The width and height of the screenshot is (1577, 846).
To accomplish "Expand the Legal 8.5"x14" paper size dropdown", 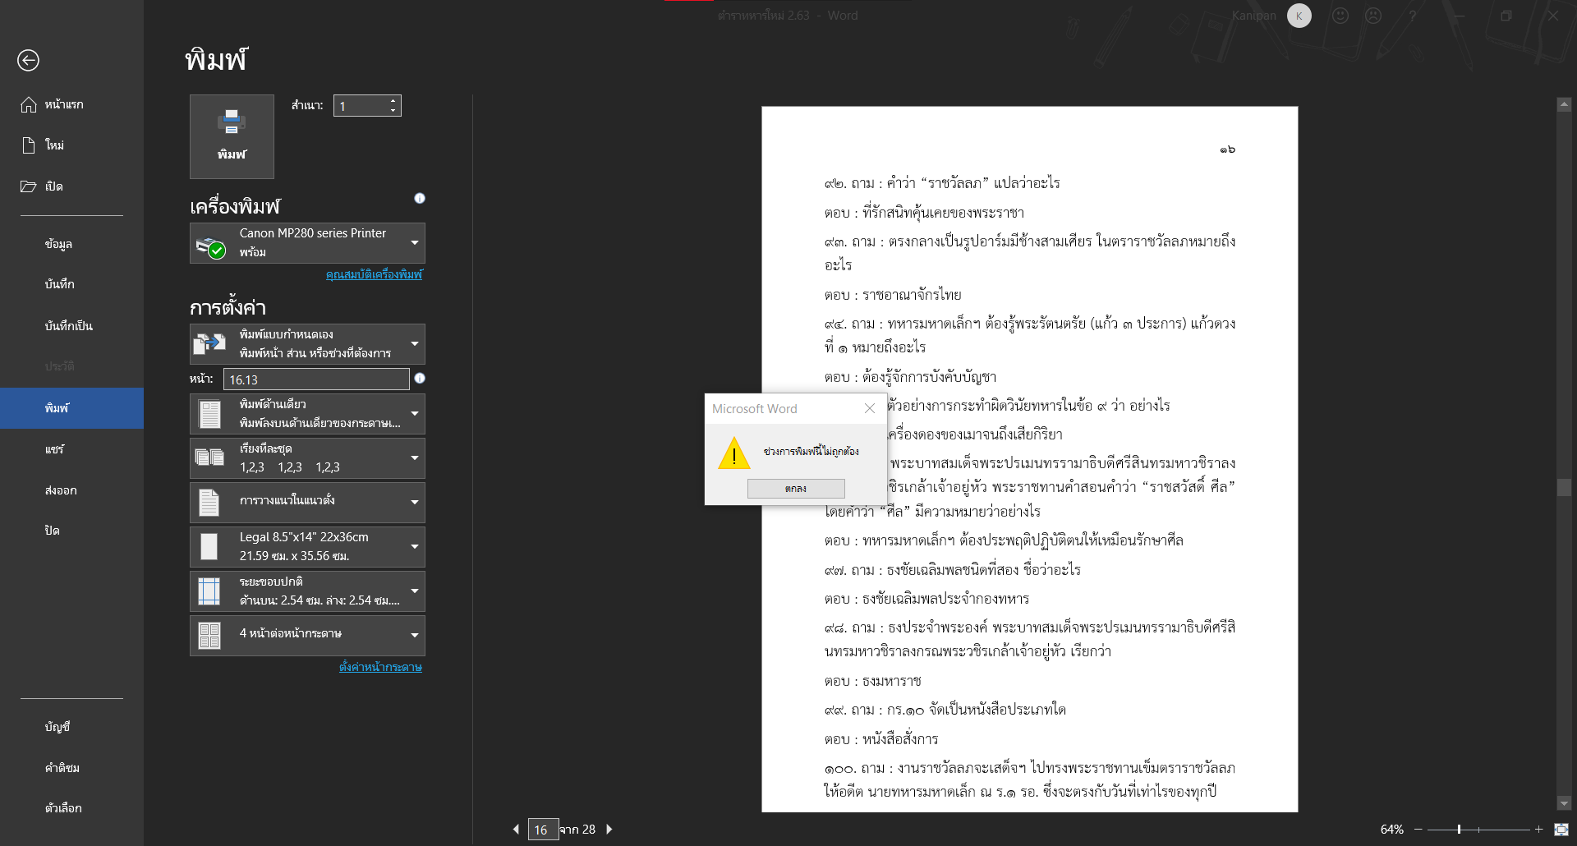I will tap(307, 547).
